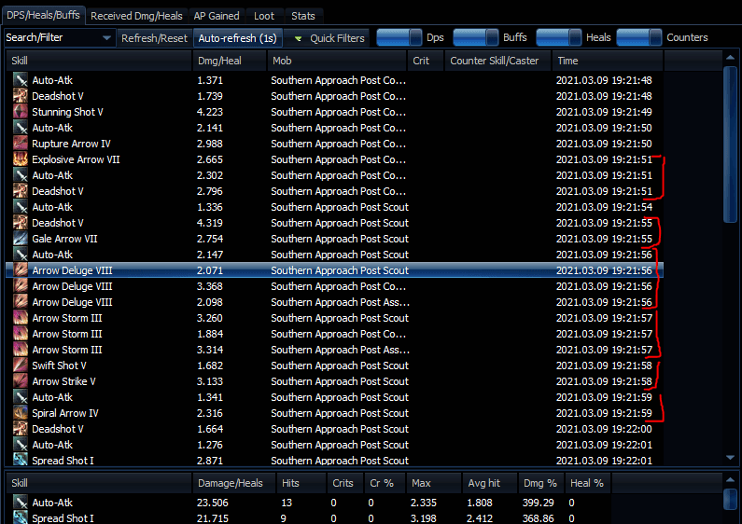Select the Explosive Arrow VII skill icon

click(x=20, y=159)
